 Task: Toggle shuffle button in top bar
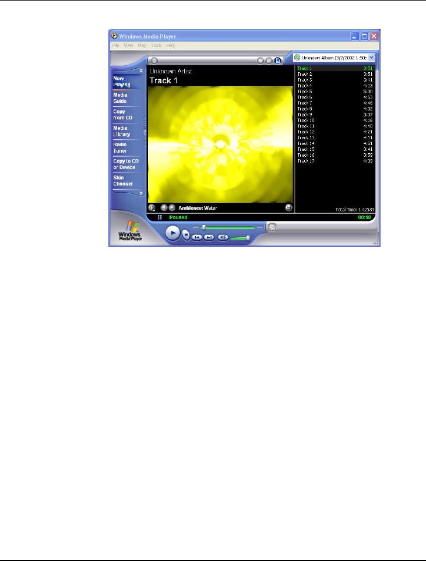[x=260, y=61]
